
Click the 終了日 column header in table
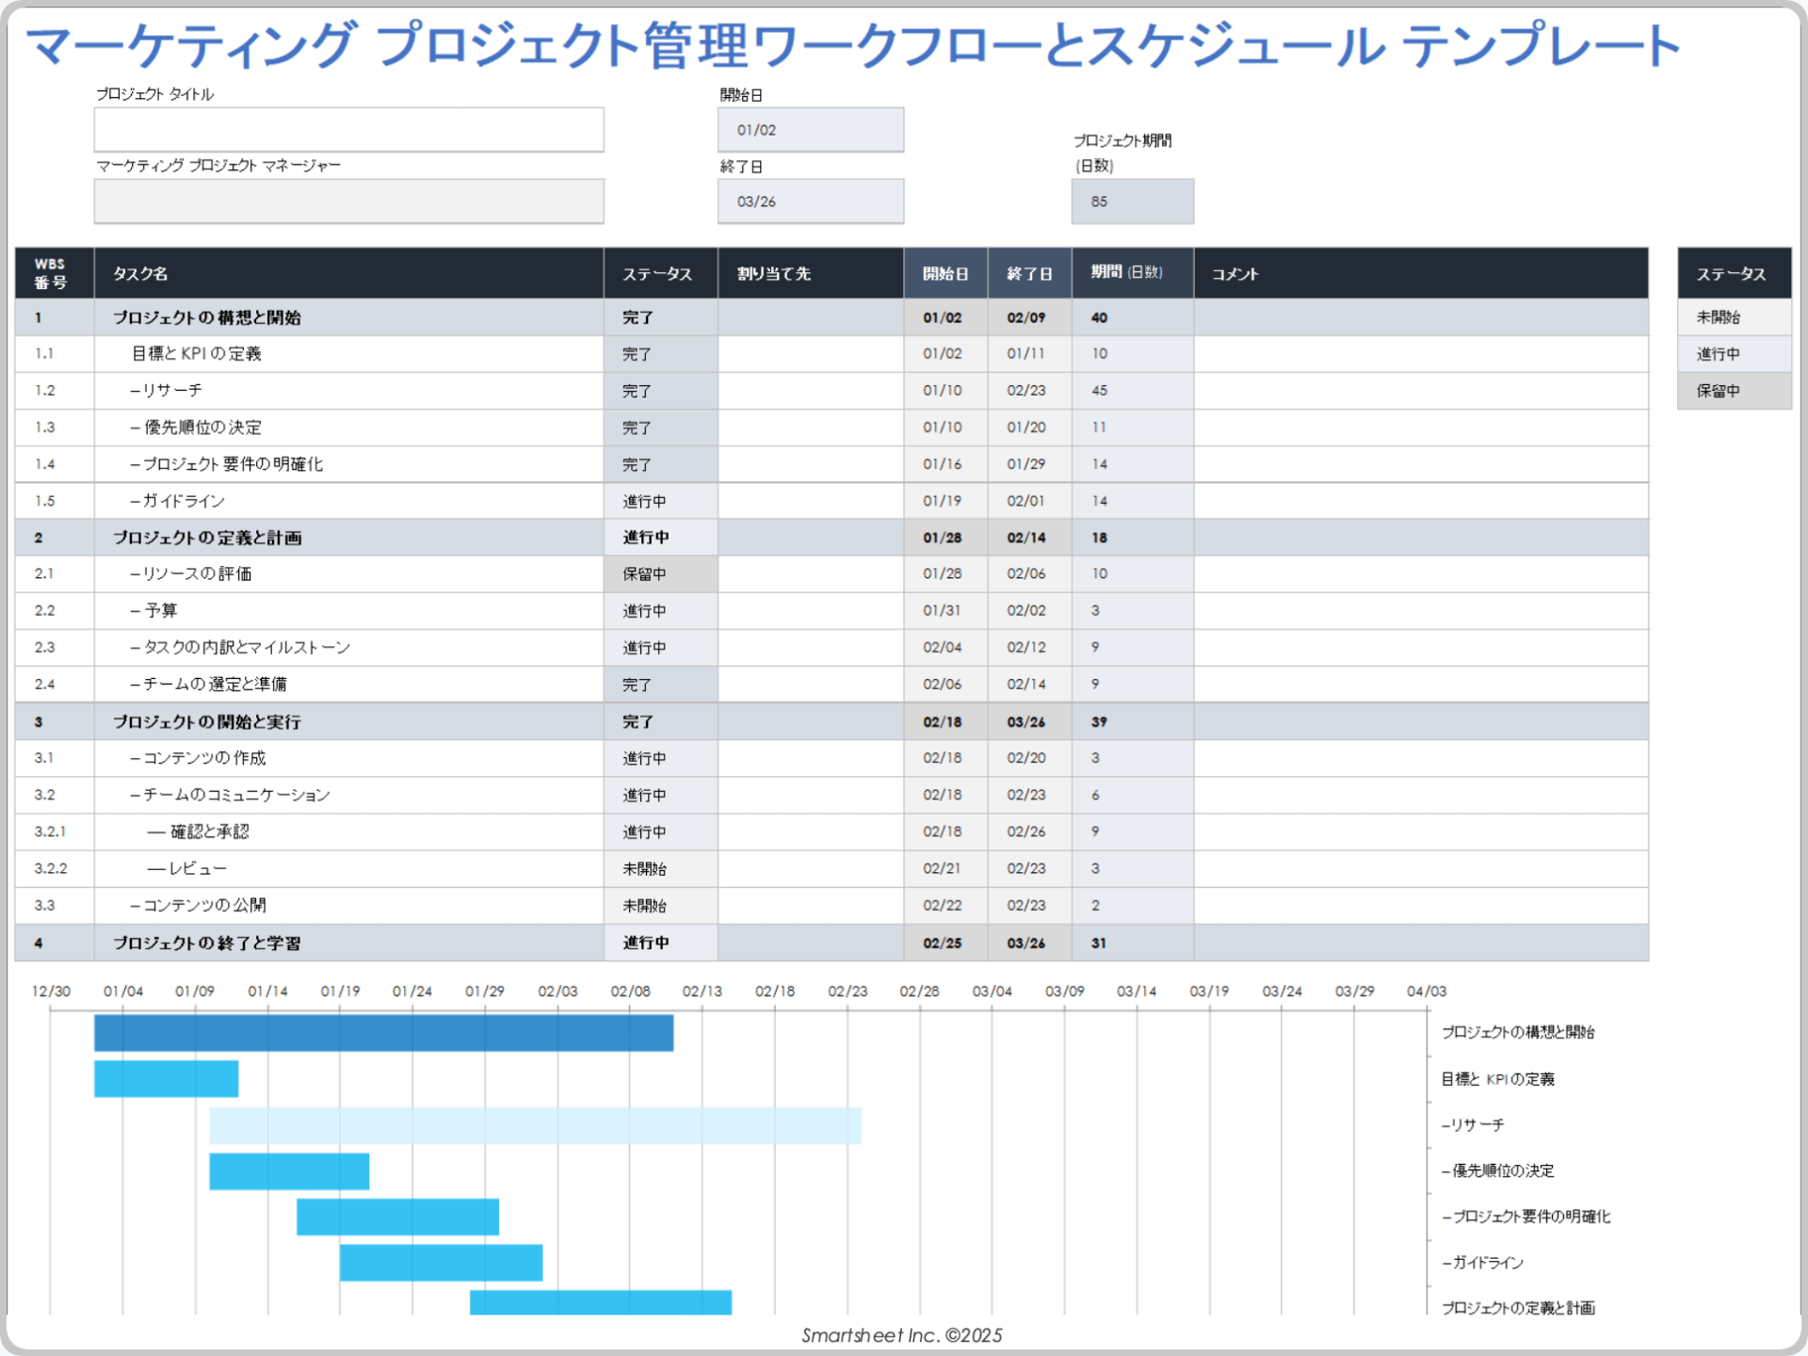point(1029,273)
